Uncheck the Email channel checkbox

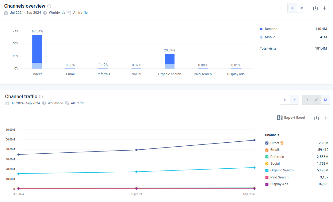[x=267, y=150]
